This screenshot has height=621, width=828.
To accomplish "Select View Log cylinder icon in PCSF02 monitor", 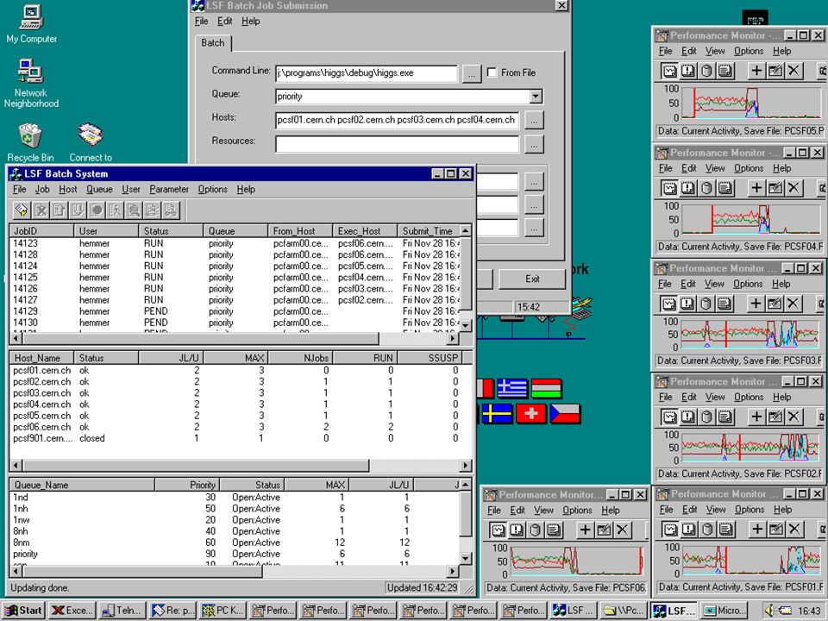I will 706,417.
